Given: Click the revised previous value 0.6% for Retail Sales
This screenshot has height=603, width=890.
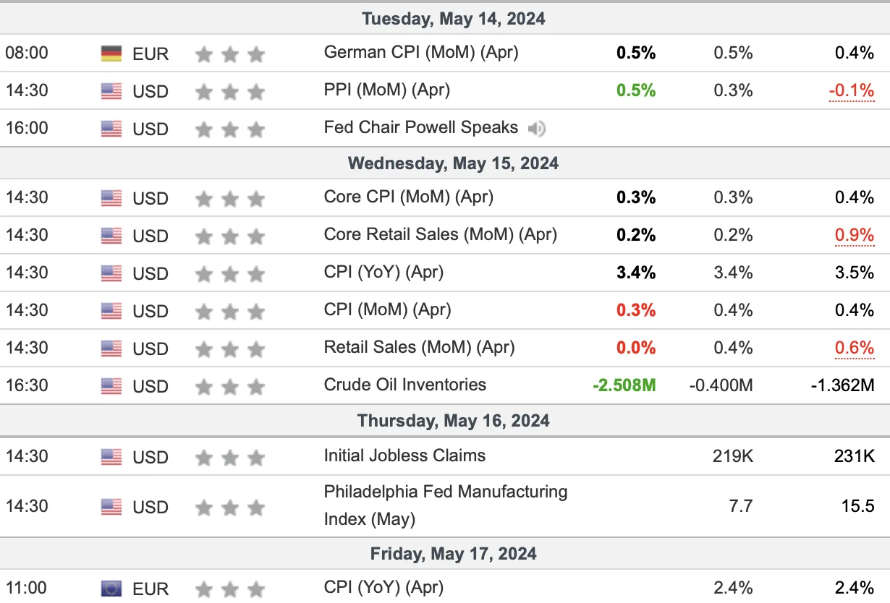Looking at the screenshot, I should click(x=855, y=348).
